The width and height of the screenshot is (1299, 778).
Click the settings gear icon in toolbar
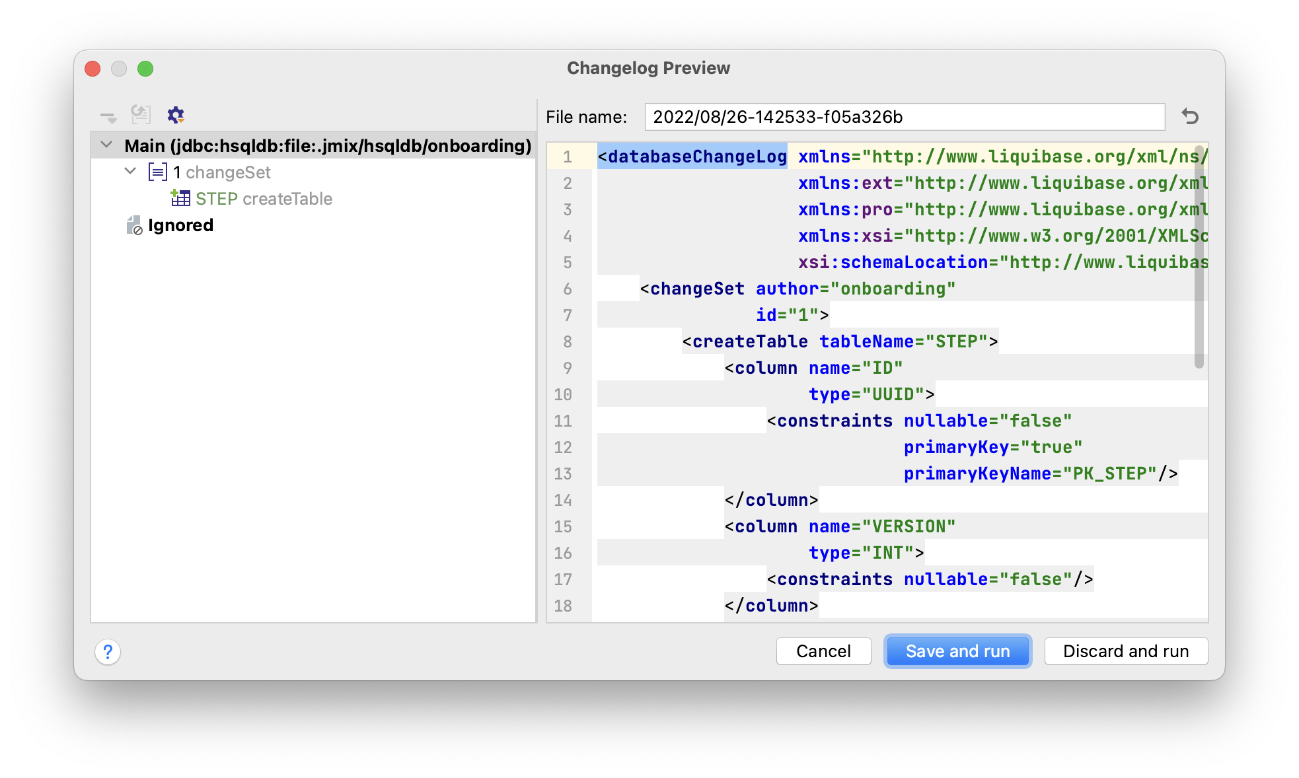click(175, 115)
